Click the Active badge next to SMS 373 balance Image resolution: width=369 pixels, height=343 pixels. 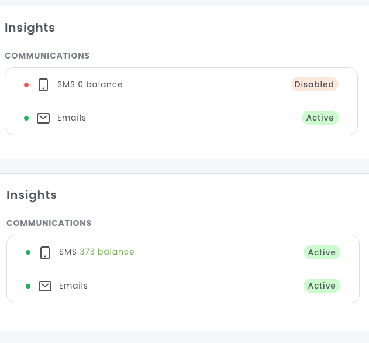322,252
